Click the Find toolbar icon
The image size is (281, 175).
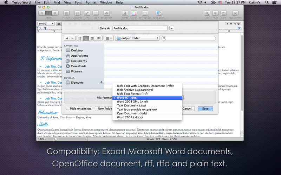(x=207, y=13)
